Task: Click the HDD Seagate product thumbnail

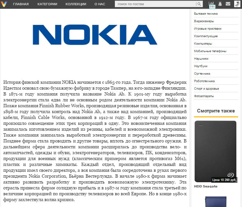Action: pos(216,152)
